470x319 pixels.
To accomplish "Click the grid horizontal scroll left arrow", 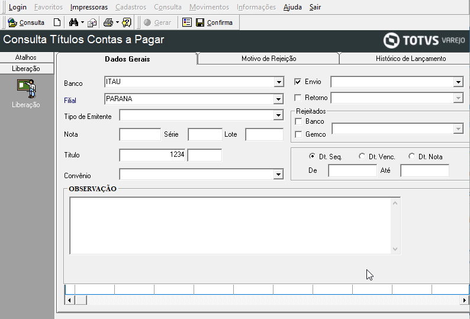I will [x=69, y=300].
